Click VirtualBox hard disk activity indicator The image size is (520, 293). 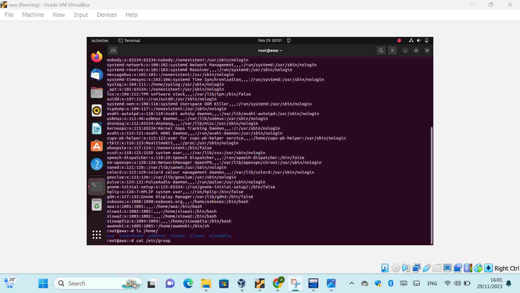tap(385, 268)
